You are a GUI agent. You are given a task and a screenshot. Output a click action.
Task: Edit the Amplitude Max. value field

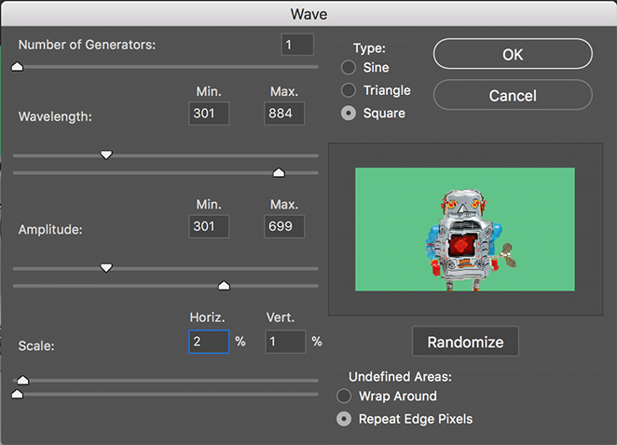284,226
